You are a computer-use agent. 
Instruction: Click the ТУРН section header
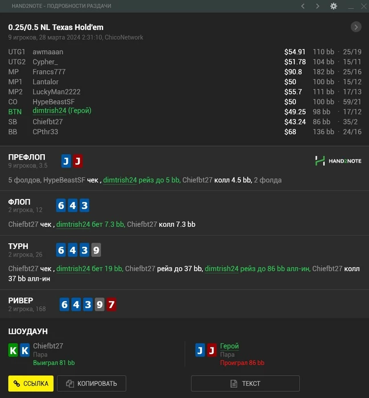[18, 246]
